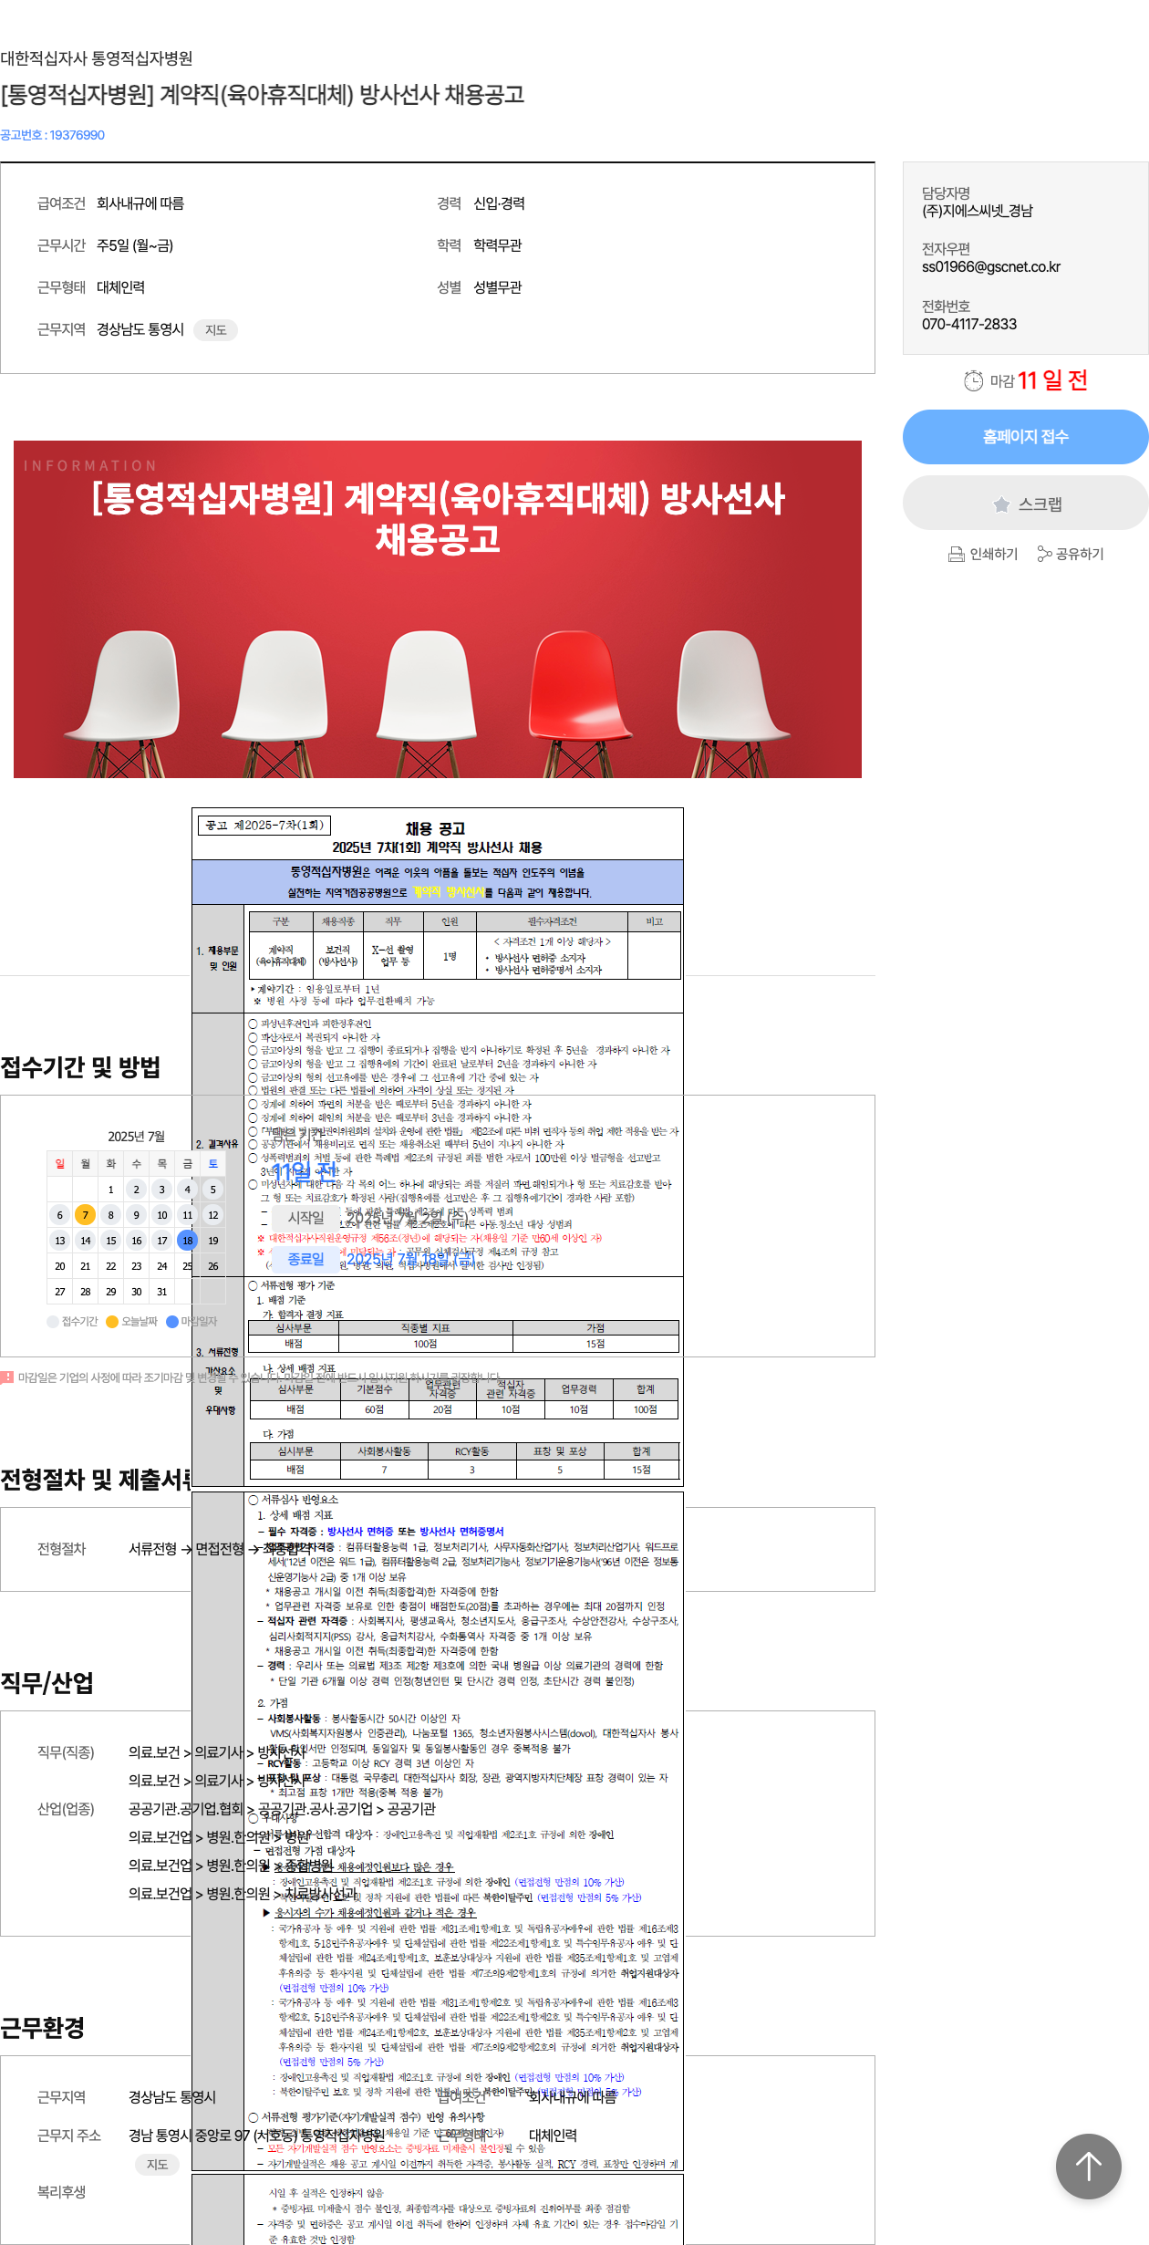The width and height of the screenshot is (1149, 2245).
Task: Select deadline date 18 in calendar
Action: pos(187,1241)
